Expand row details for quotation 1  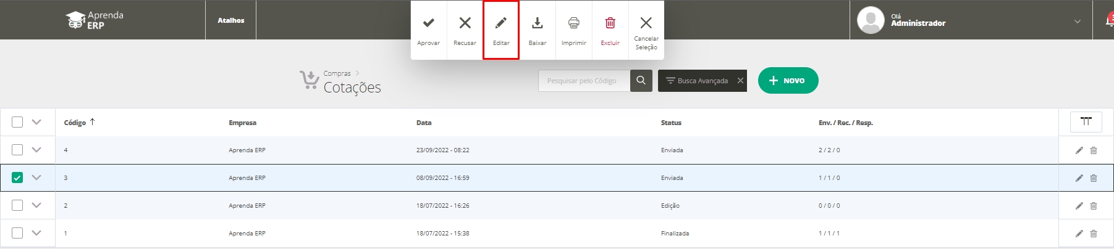[36, 233]
